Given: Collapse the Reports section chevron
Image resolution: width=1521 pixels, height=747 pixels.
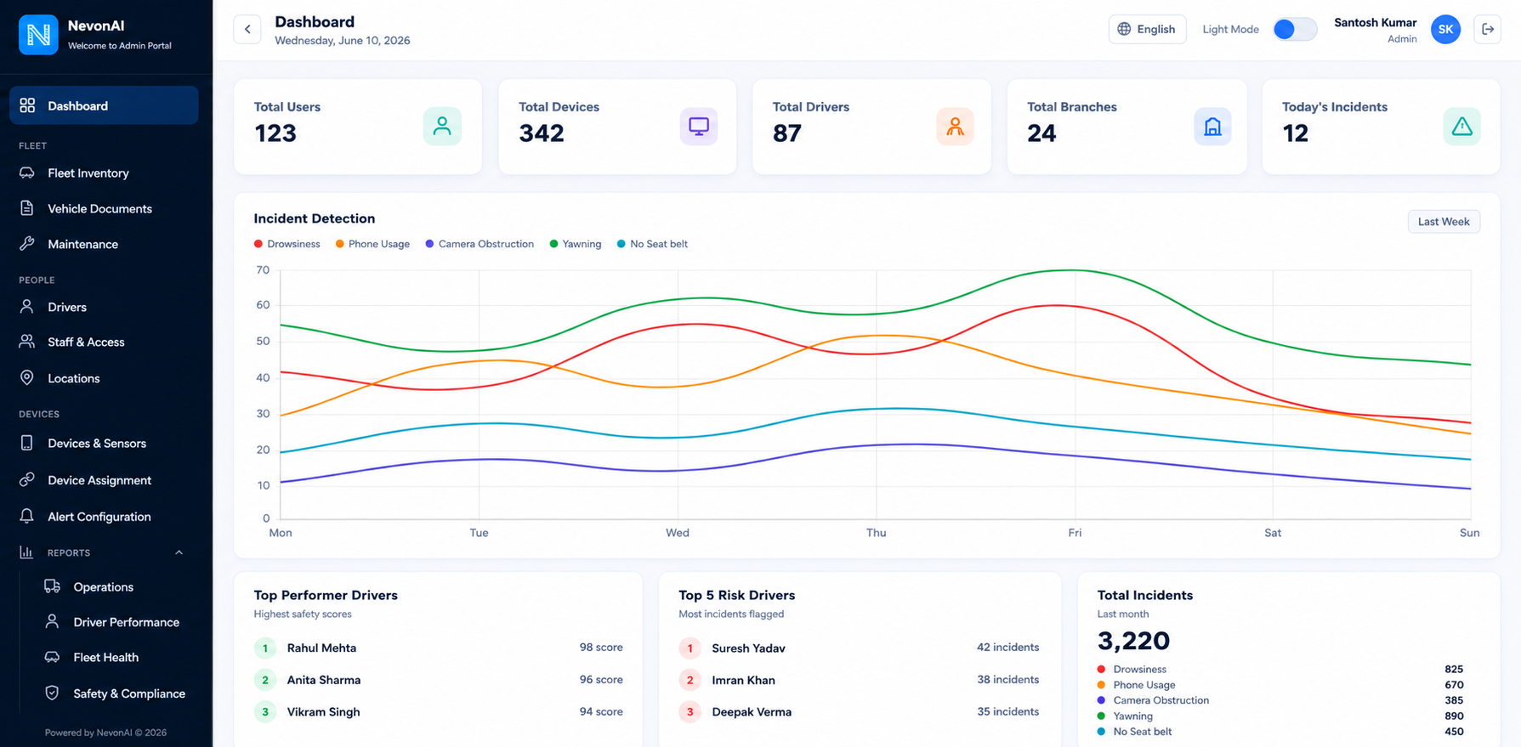Looking at the screenshot, I should (x=179, y=552).
